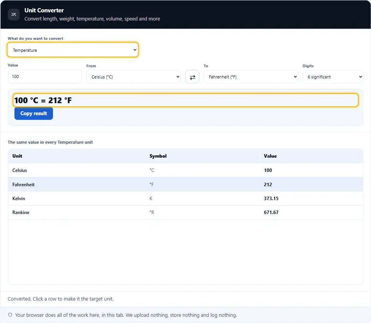Open the Digits dropdown showing 6 significant

pyautogui.click(x=333, y=77)
